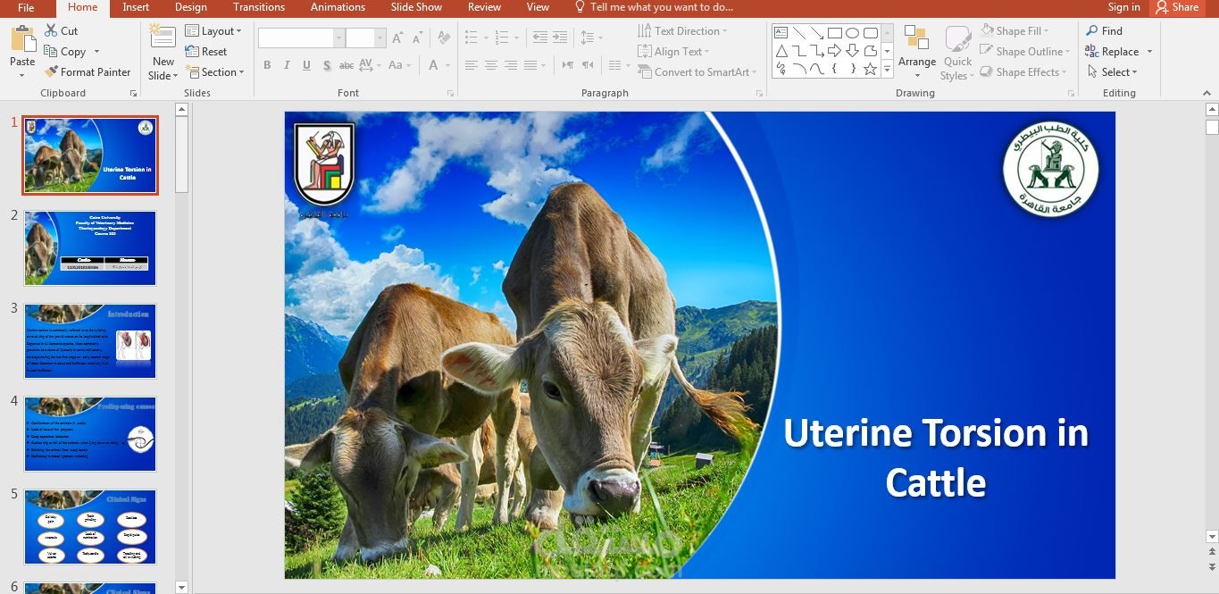This screenshot has width=1219, height=594.
Task: Select the Text Box shape in gallery
Action: pos(781,32)
